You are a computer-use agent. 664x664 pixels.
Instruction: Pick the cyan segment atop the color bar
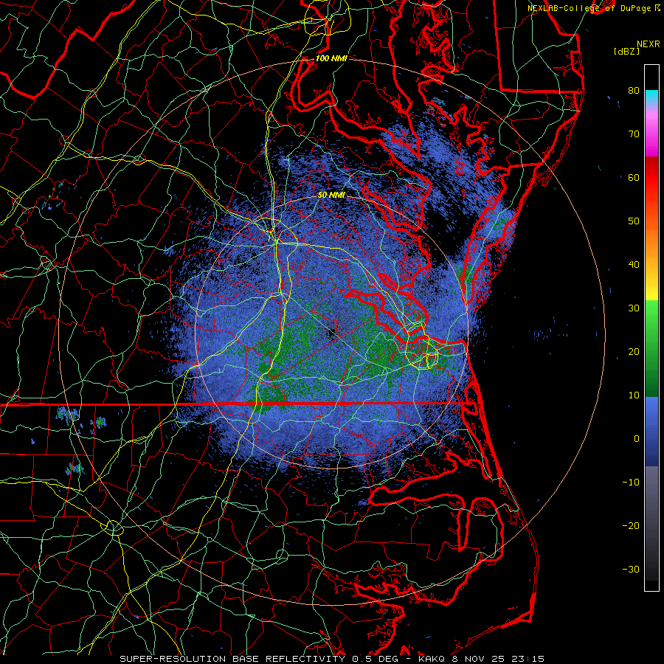coord(651,97)
